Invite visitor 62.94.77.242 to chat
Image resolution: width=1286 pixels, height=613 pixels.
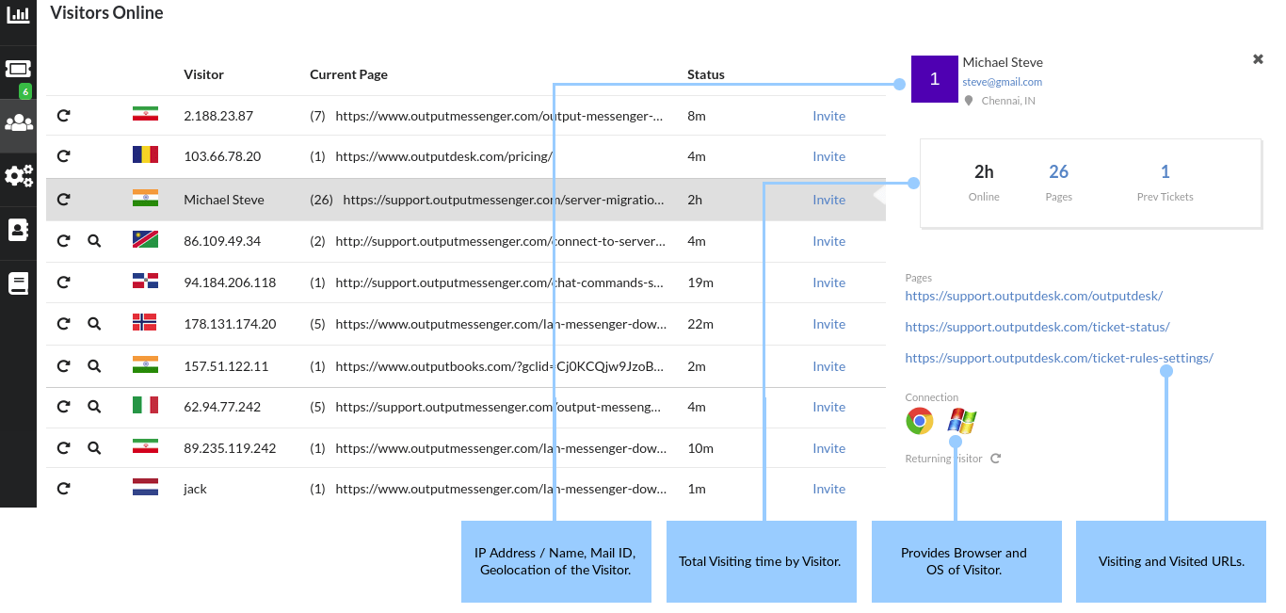[829, 407]
